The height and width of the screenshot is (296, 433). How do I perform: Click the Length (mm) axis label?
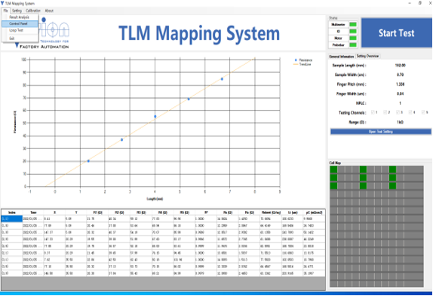tap(155, 199)
